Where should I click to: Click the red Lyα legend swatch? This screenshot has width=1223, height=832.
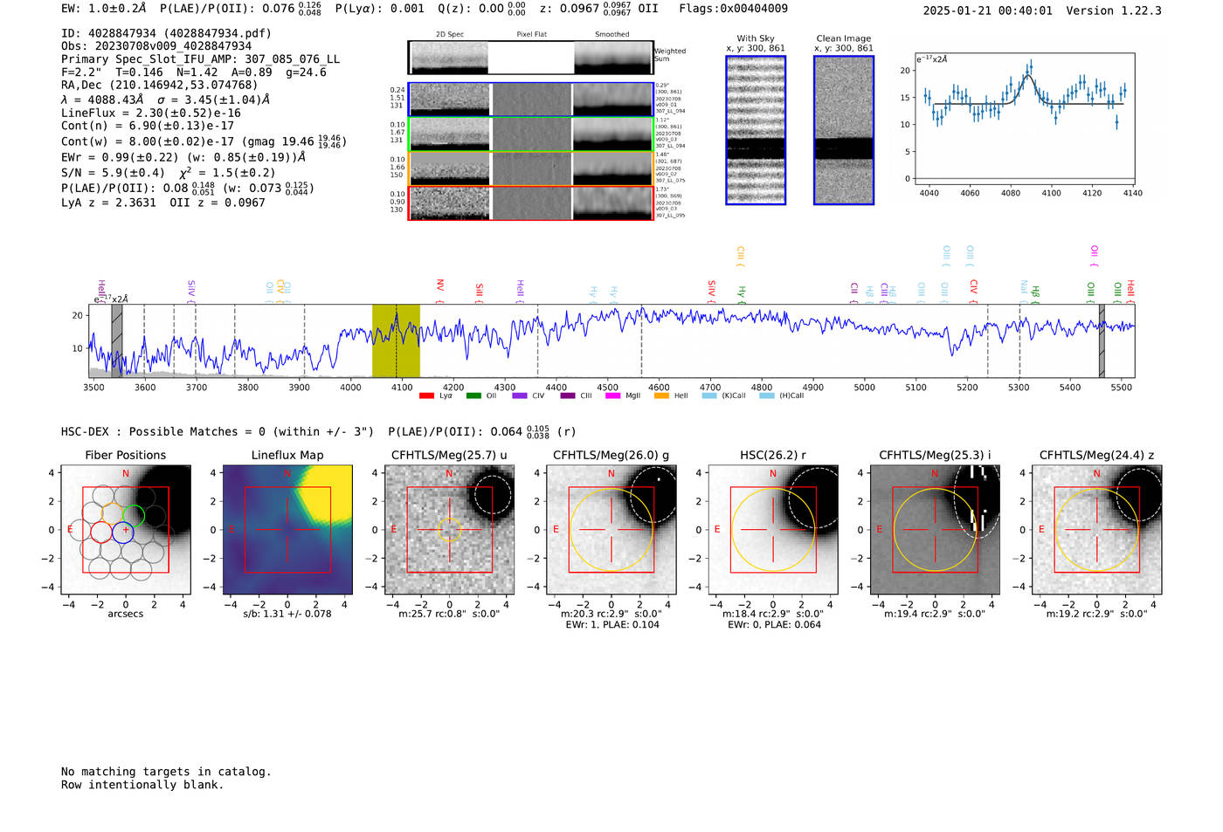[x=426, y=395]
